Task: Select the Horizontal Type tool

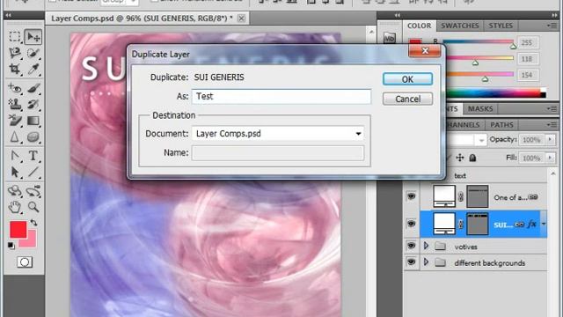Action: coord(33,156)
